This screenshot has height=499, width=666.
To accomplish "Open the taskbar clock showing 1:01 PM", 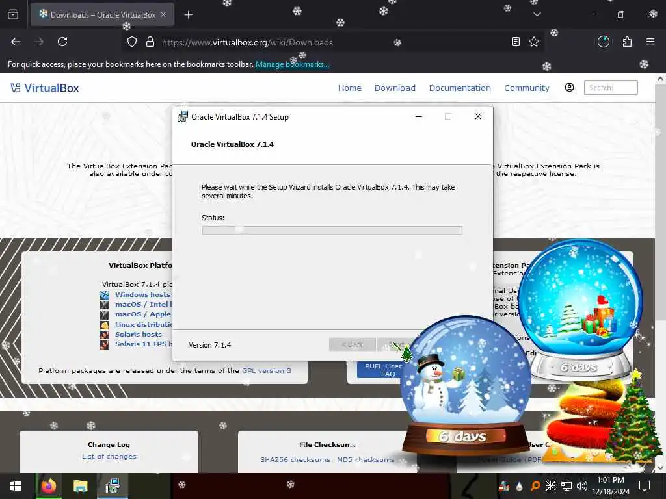I will [x=611, y=486].
